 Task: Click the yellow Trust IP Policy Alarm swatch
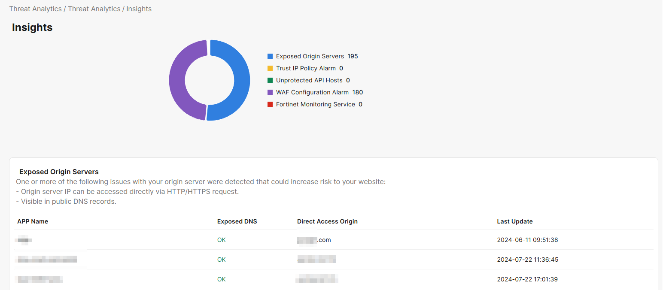click(270, 68)
